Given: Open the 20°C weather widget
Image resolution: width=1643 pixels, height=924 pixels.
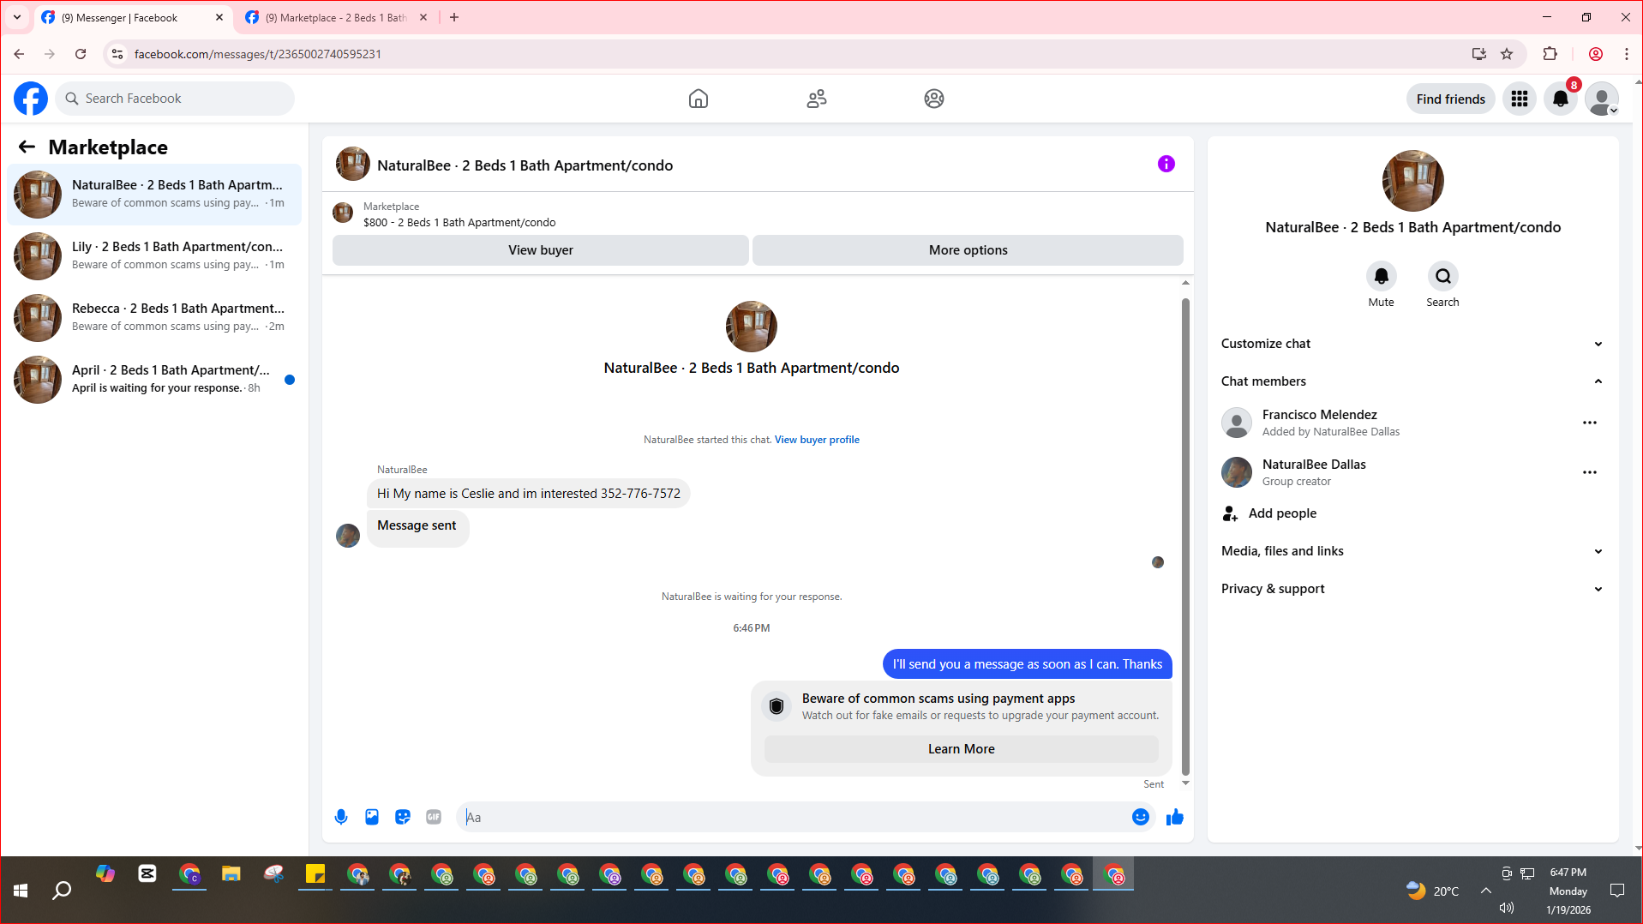Looking at the screenshot, I should click(1432, 891).
